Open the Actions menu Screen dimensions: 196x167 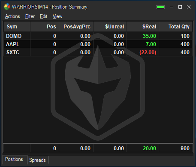12,16
